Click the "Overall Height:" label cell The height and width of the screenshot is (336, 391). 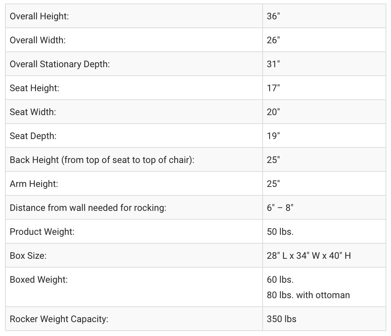pos(39,16)
